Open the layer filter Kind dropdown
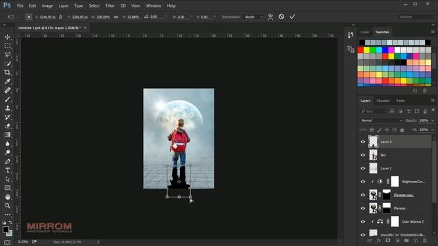The height and width of the screenshot is (246, 438). coord(373,111)
